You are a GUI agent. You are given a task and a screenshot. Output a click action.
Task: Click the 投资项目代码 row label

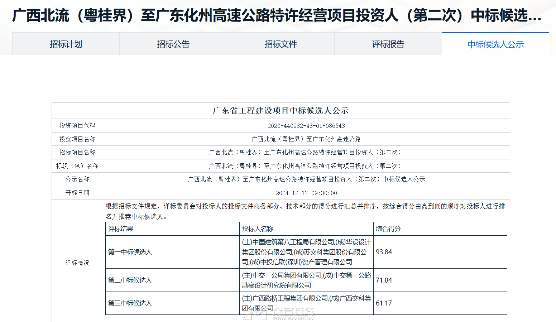77,126
